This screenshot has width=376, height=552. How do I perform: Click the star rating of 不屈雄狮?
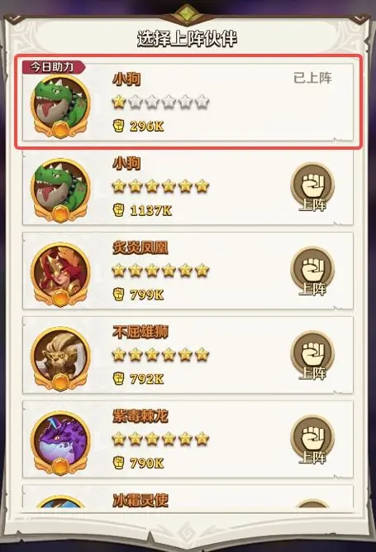click(160, 355)
